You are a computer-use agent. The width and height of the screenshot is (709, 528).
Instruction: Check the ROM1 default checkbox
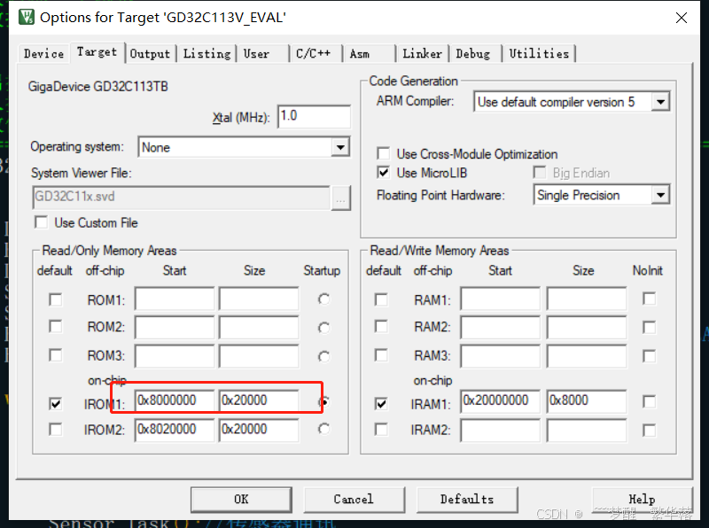[56, 299]
